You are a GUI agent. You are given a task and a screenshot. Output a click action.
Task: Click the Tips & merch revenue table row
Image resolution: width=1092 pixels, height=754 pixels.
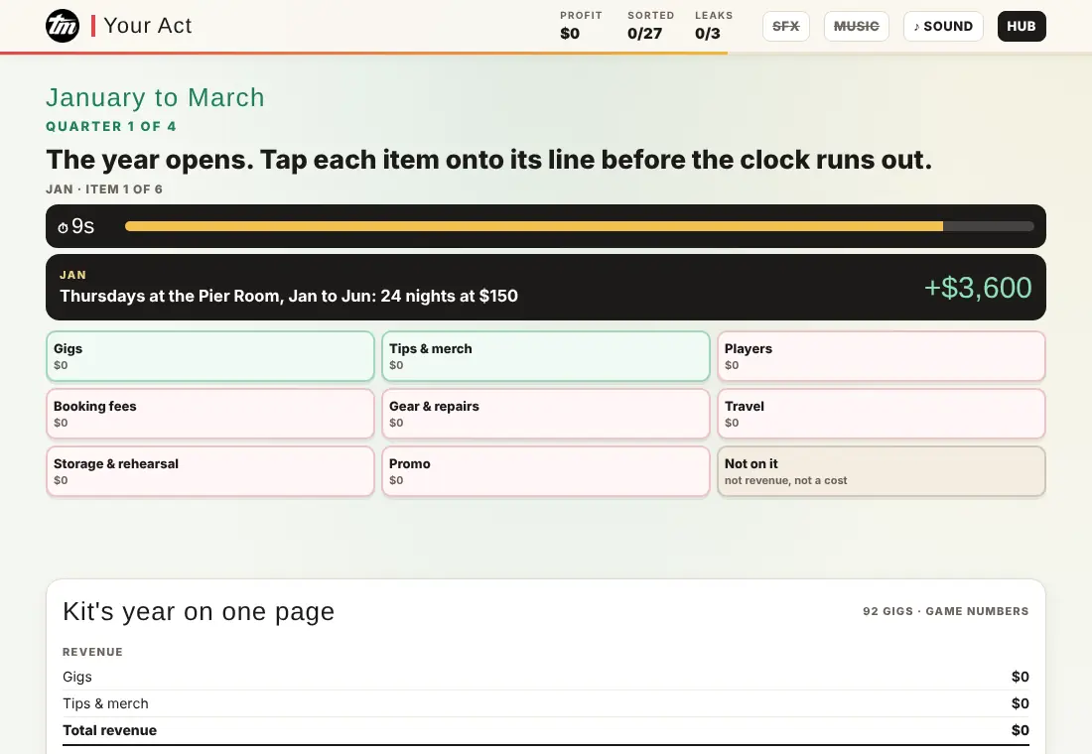coord(545,703)
